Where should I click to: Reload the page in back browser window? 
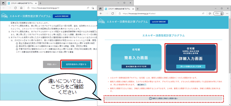click(15, 8)
